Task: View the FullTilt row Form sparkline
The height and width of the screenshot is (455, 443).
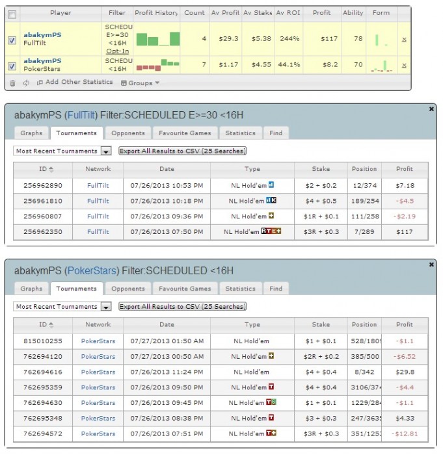Action: pyautogui.click(x=381, y=40)
